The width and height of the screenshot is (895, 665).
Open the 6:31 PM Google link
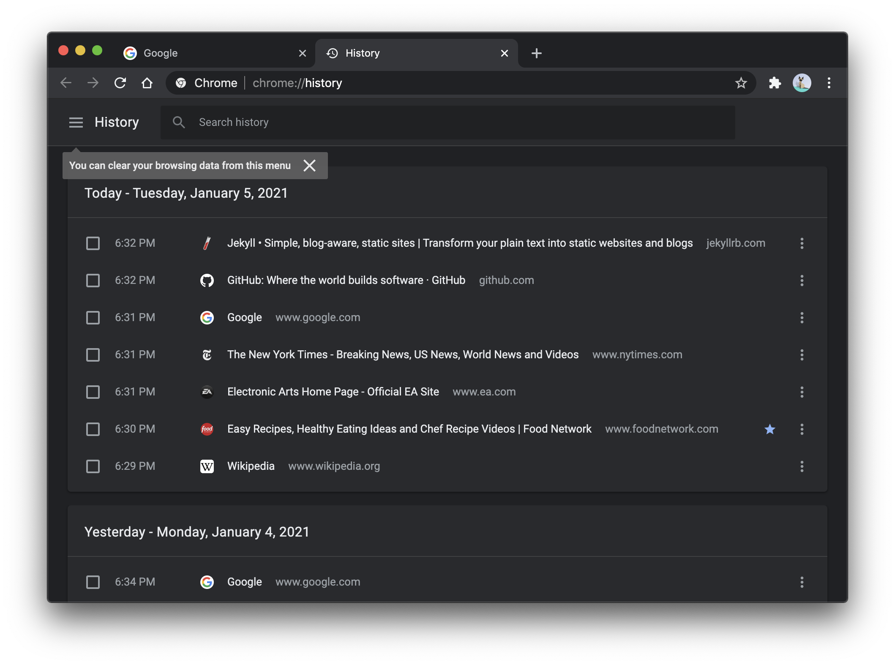tap(244, 317)
